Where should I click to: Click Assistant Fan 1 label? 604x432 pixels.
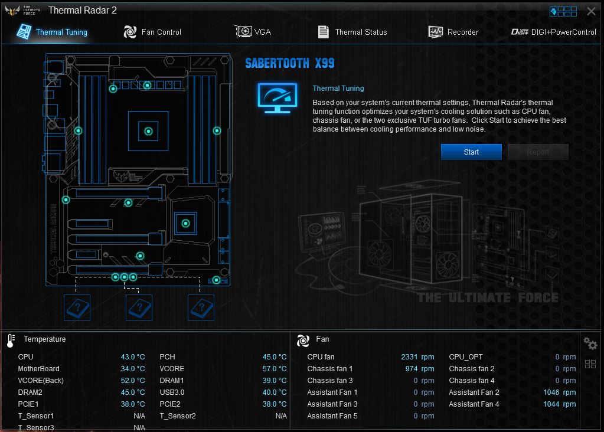tap(332, 392)
